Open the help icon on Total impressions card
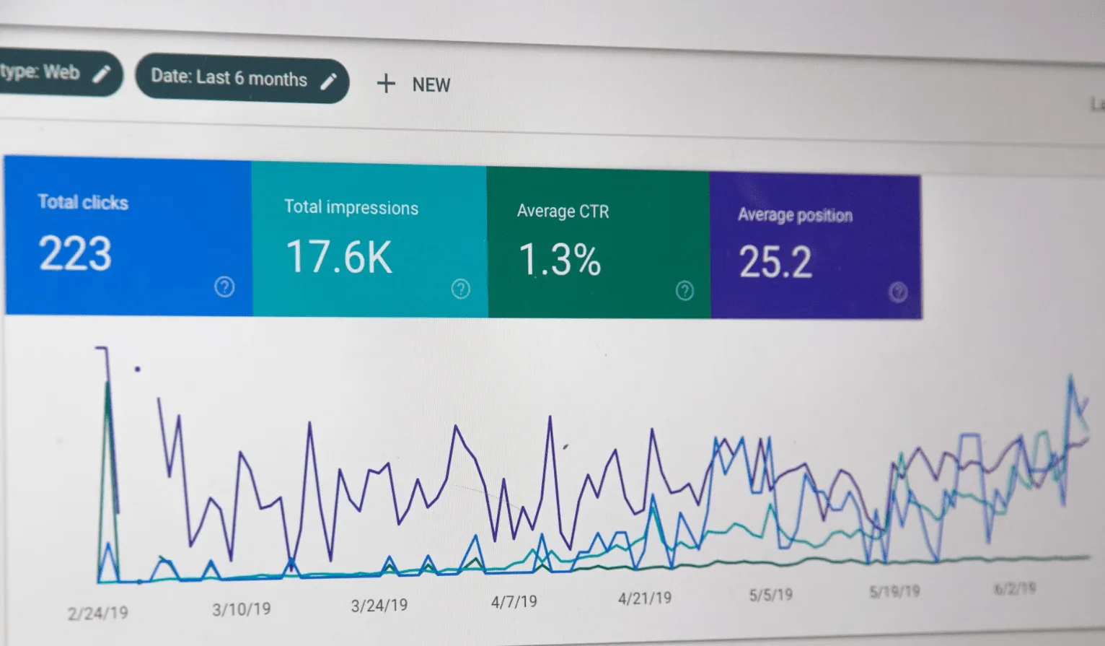This screenshot has height=646, width=1105. [460, 289]
